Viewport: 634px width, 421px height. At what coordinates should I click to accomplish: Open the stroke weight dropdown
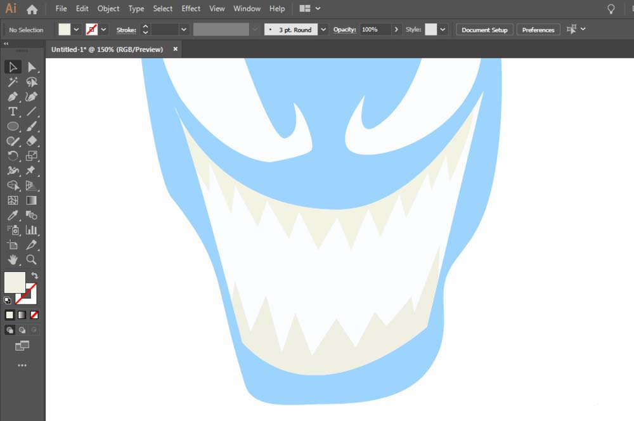point(184,30)
